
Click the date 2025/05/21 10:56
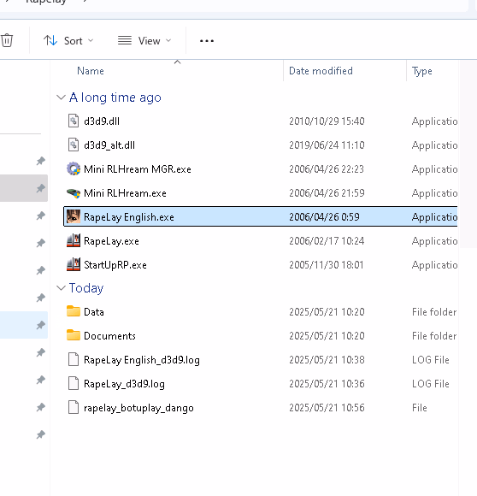tap(327, 408)
